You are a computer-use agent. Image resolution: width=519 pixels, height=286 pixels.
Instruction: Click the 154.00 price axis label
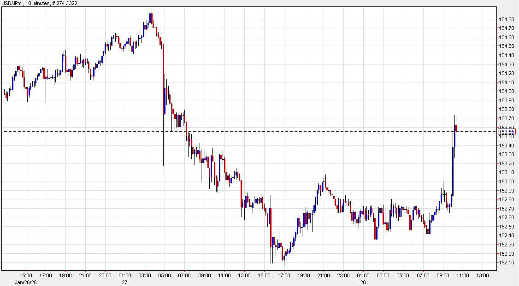(507, 91)
